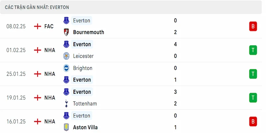Click Everton crest in FAC match row

(66, 21)
